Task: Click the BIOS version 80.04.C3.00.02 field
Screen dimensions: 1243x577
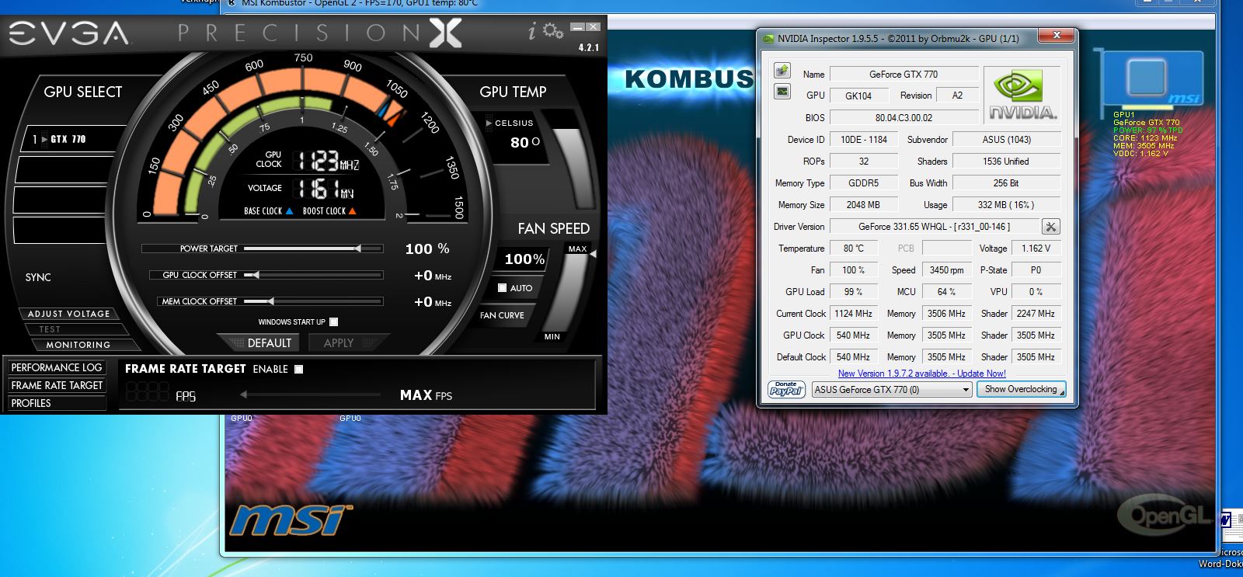Action: coord(904,118)
